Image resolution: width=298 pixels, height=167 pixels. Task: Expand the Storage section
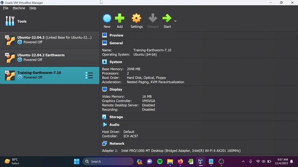click(x=116, y=117)
